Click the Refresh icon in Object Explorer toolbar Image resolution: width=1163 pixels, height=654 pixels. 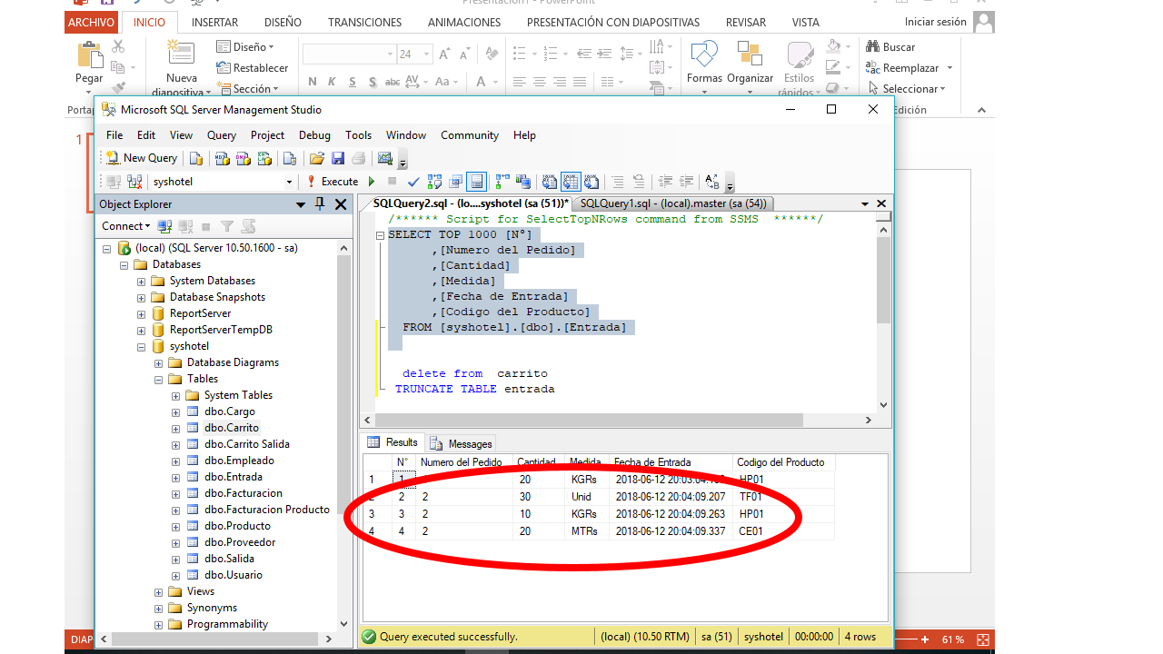click(x=248, y=226)
